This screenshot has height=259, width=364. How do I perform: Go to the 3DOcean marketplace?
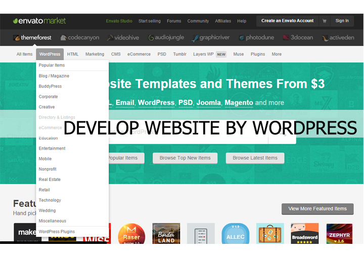298,37
